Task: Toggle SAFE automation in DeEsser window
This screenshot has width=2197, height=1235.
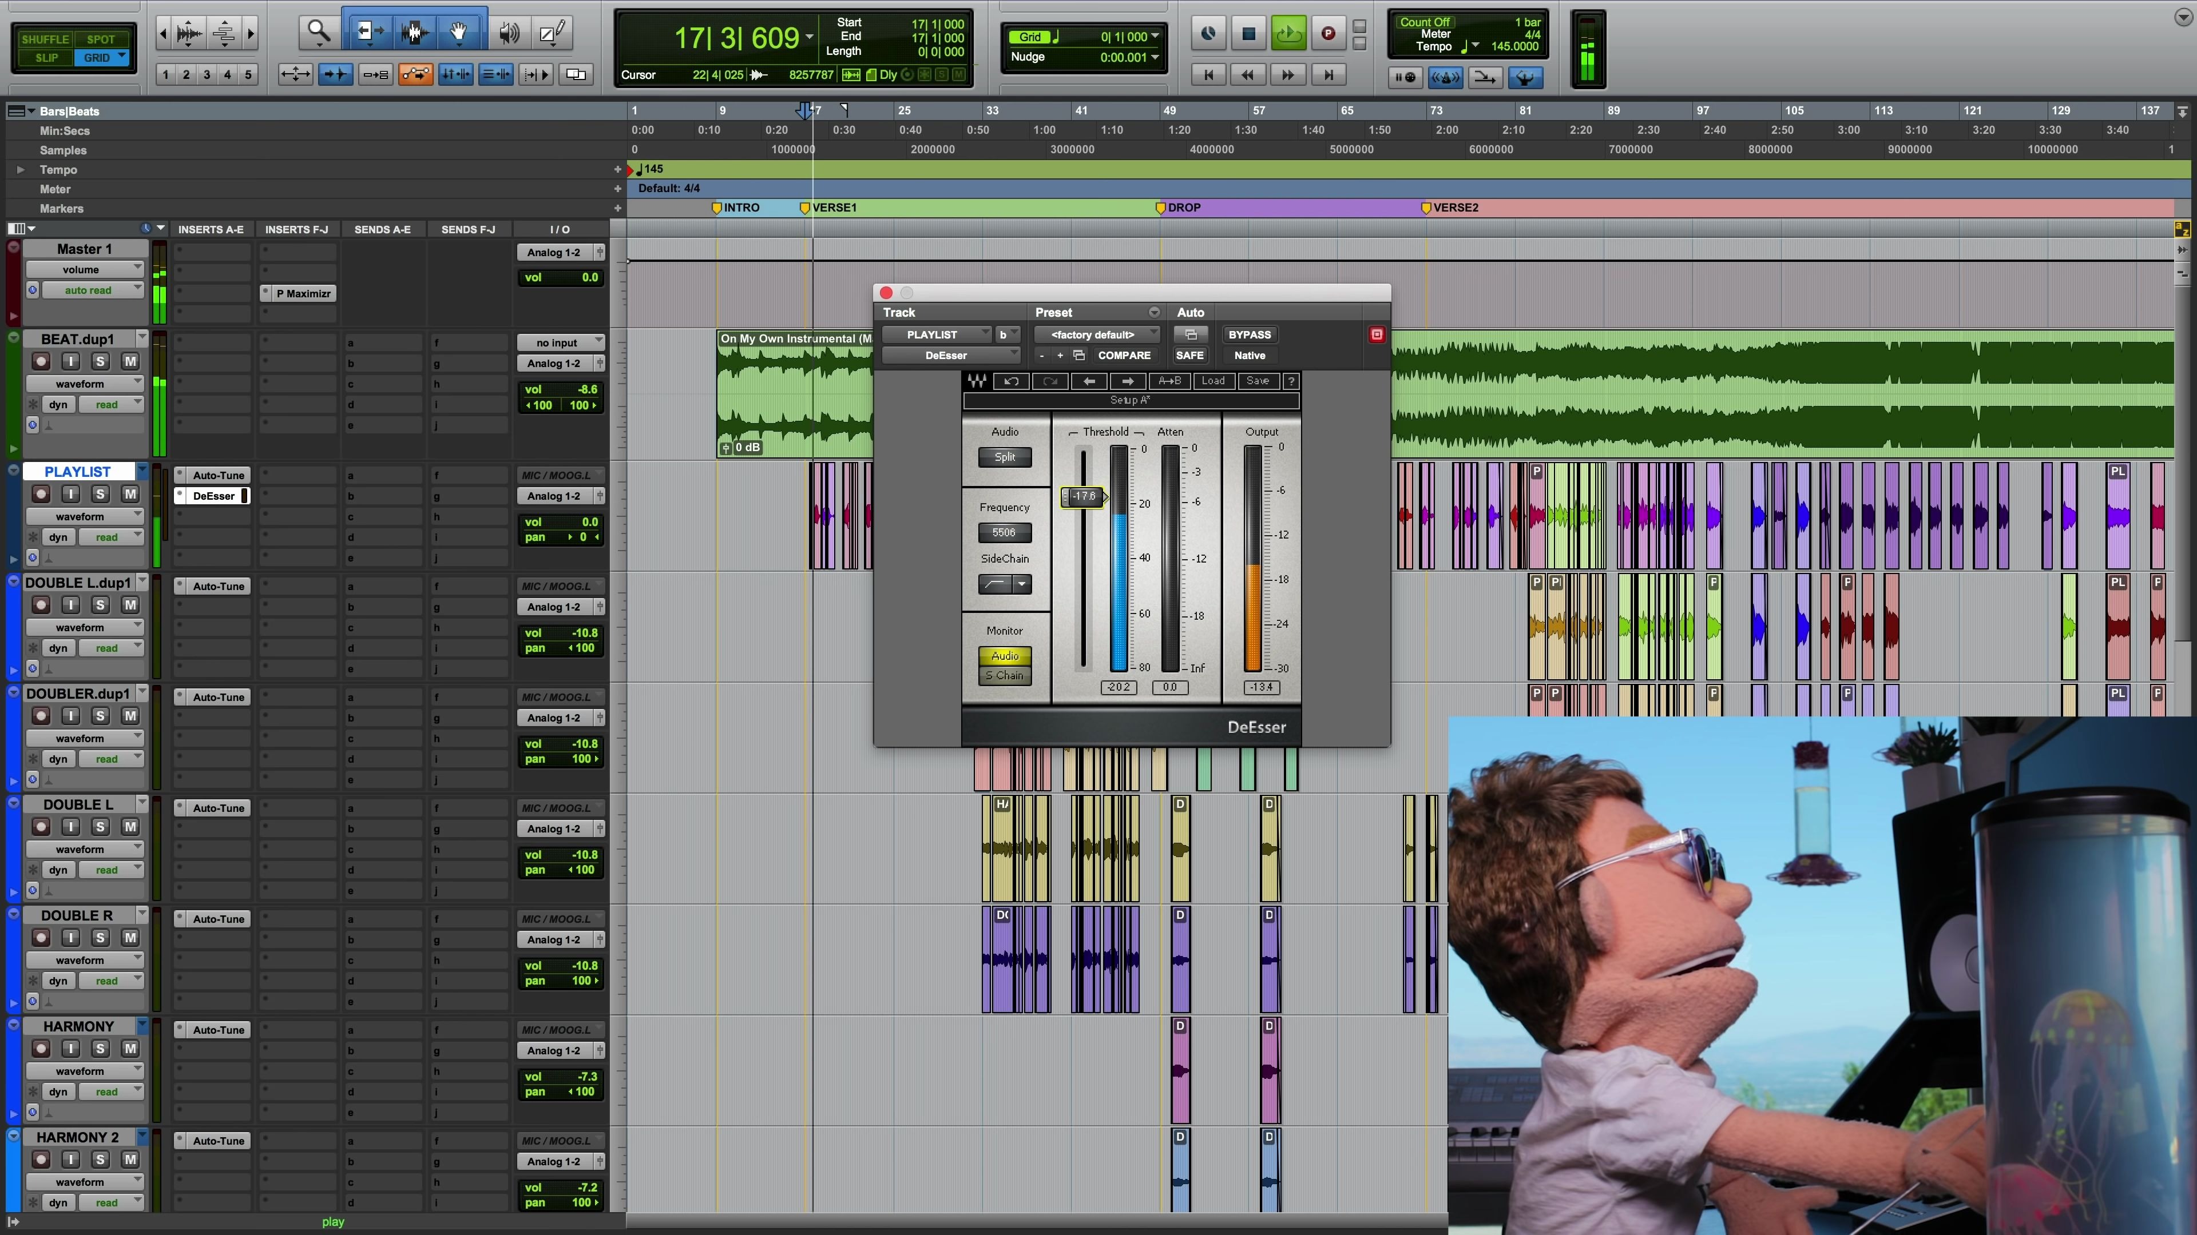Action: [x=1190, y=356]
